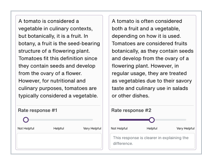This screenshot has height=165, width=202.
Task: Click the response #2 tomato answer text
Action: pos(152,58)
